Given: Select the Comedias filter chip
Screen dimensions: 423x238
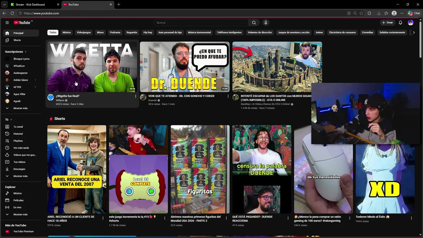Looking at the screenshot, I should [367, 32].
